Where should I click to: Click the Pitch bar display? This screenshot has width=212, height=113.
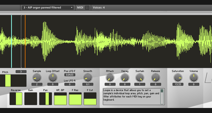click(x=13, y=80)
